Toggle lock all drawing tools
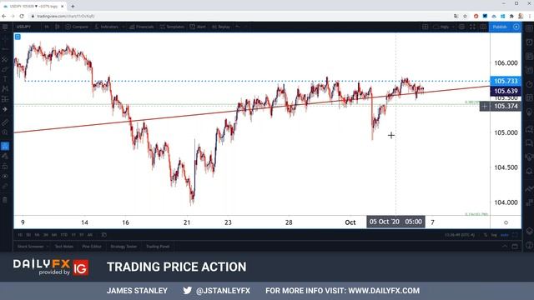Viewport: 534px width, 300px height. 5,167
